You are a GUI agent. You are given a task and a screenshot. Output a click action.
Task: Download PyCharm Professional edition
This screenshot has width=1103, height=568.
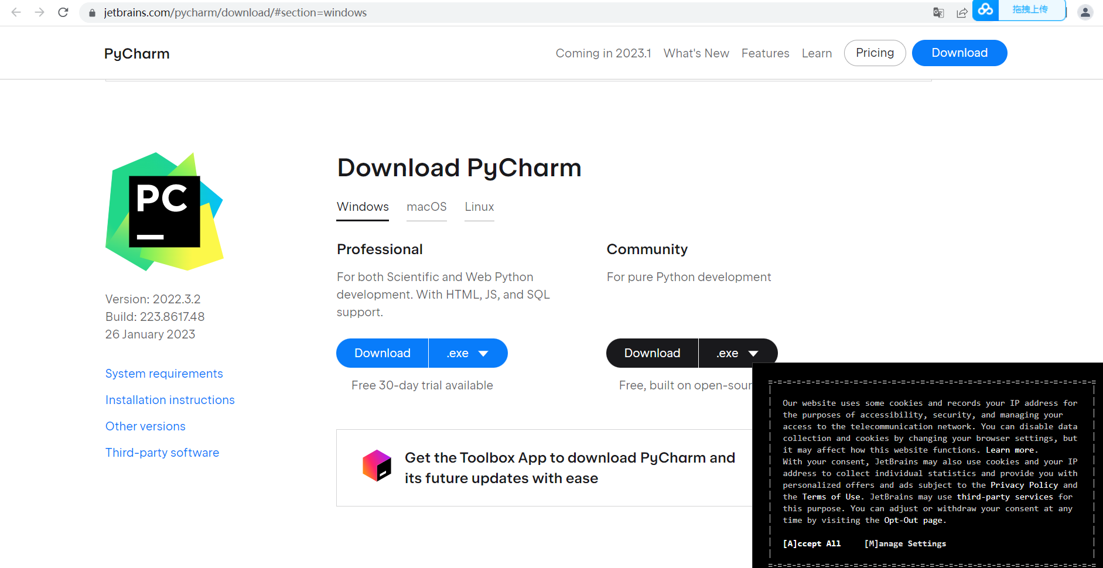click(382, 353)
